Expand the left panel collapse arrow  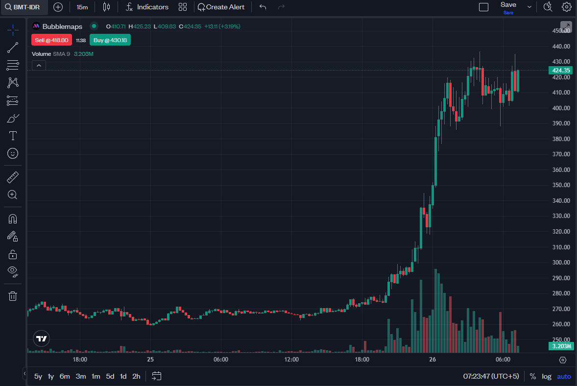click(x=24, y=373)
